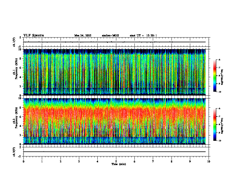This screenshot has height=181, width=235.
Task: Click the "ch.3(V)" waveform axis label
Action: [14, 152]
